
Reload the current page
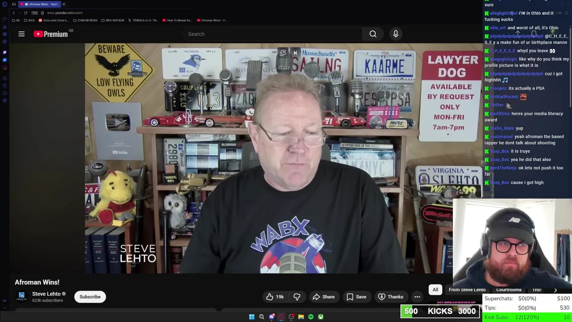point(25,13)
